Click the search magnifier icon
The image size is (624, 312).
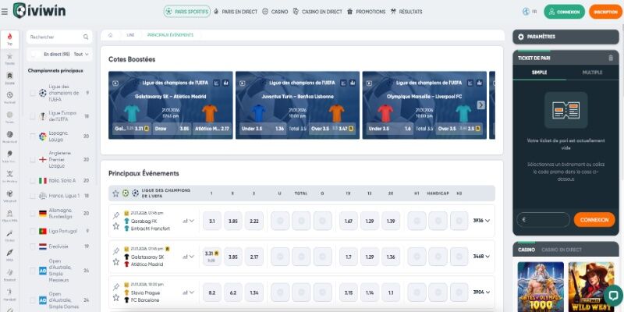86,37
